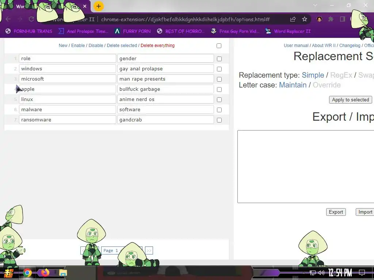Open the volume speaker tray icon
The height and width of the screenshot is (280, 374).
[x=321, y=273]
